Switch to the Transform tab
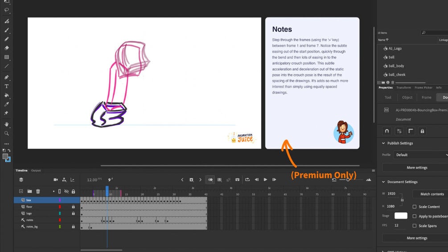 click(403, 88)
